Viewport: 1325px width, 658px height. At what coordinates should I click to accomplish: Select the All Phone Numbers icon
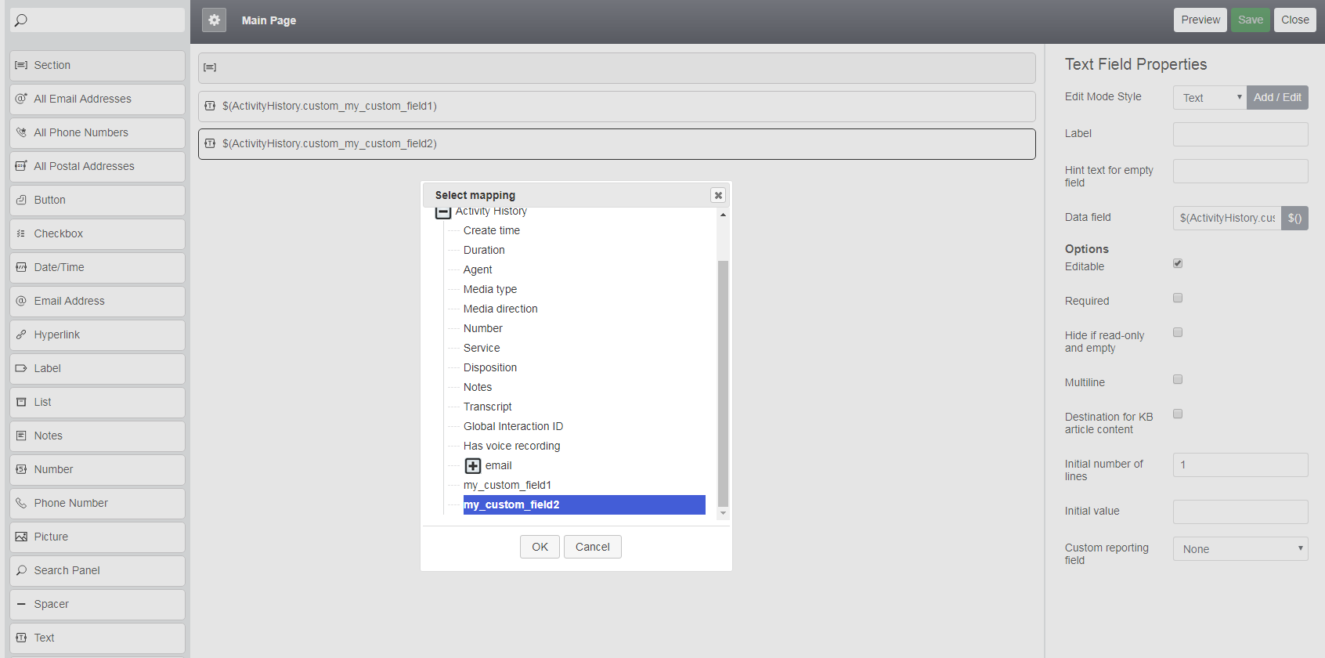[21, 132]
